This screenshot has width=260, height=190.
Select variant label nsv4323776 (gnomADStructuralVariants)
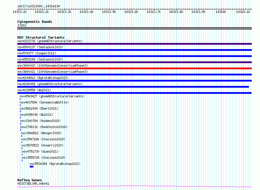click(50, 41)
